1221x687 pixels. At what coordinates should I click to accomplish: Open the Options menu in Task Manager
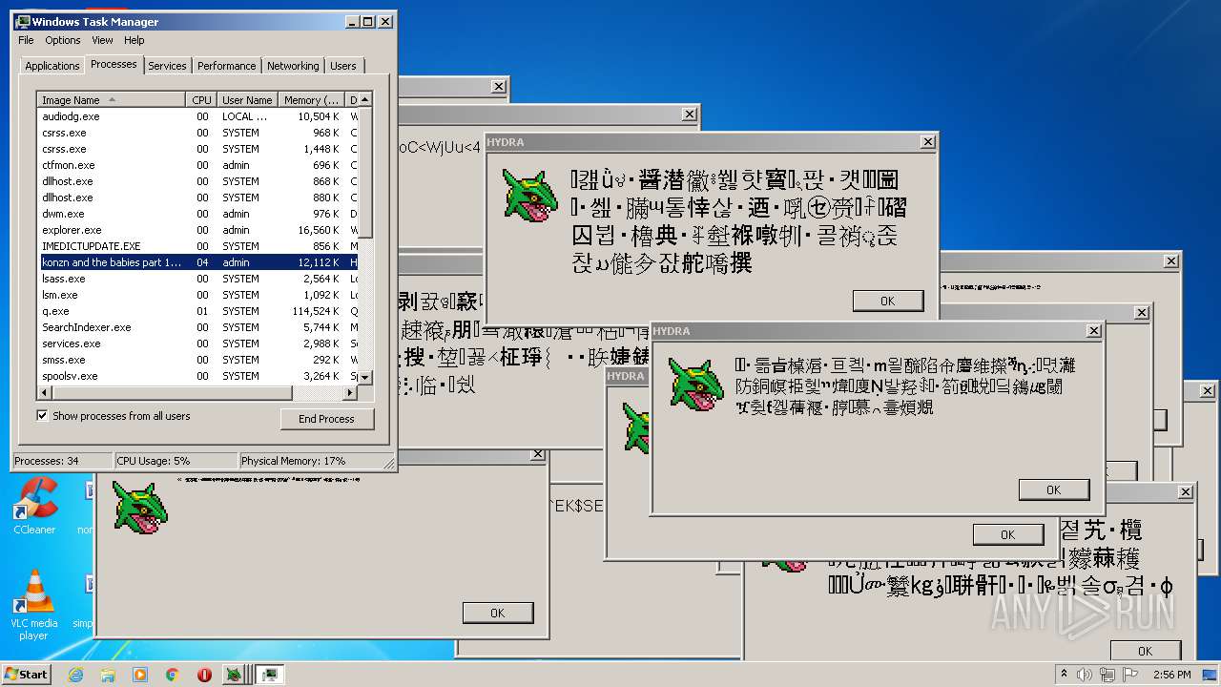pos(63,40)
